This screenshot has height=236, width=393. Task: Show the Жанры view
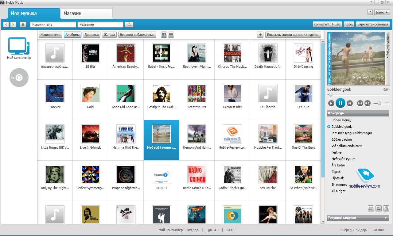[x=109, y=35]
